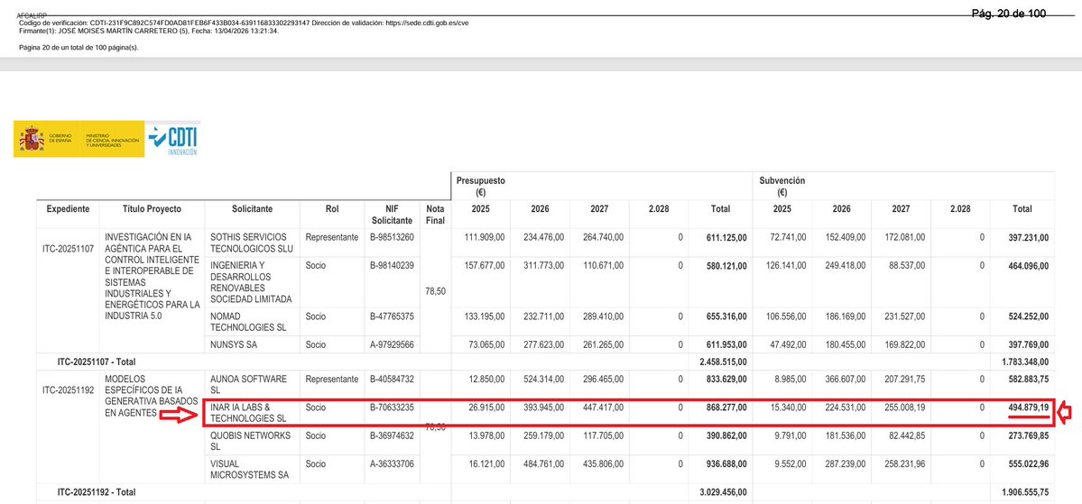1082x504 pixels.
Task: Click the 'Representante' role for SOTHIS
Action: pos(332,237)
